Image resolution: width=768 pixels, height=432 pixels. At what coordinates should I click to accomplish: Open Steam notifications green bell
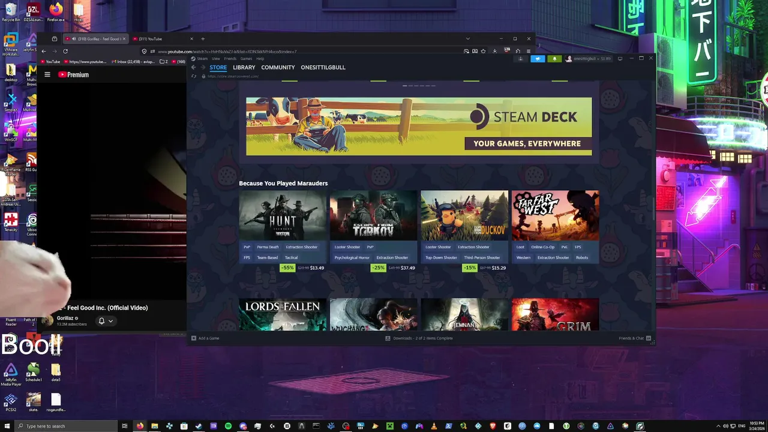pyautogui.click(x=554, y=59)
